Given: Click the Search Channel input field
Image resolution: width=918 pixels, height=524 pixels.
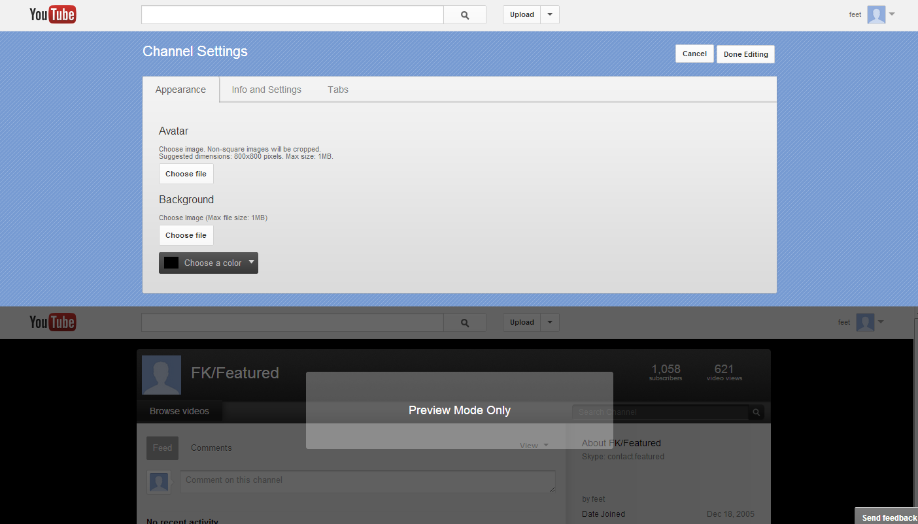Looking at the screenshot, I should tap(660, 412).
